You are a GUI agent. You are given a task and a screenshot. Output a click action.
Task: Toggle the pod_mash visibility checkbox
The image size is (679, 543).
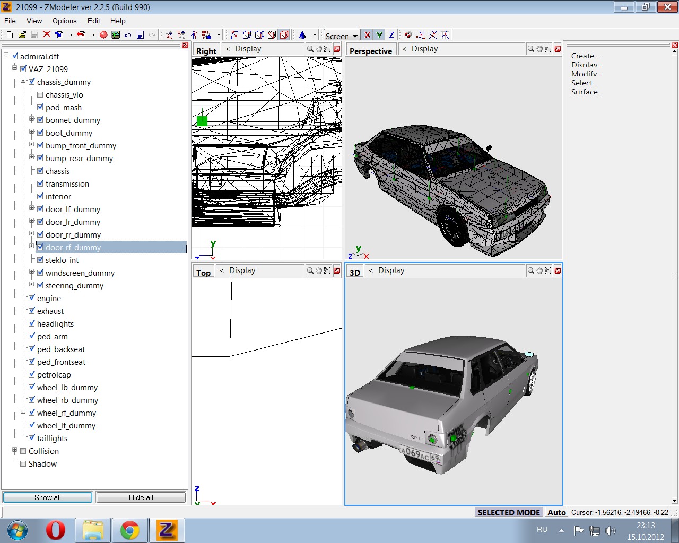tap(40, 107)
